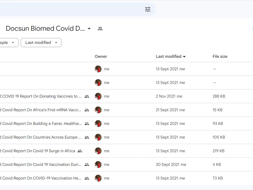Click 288 KB file size value
Screen dimensions: 253x190
(x=219, y=96)
